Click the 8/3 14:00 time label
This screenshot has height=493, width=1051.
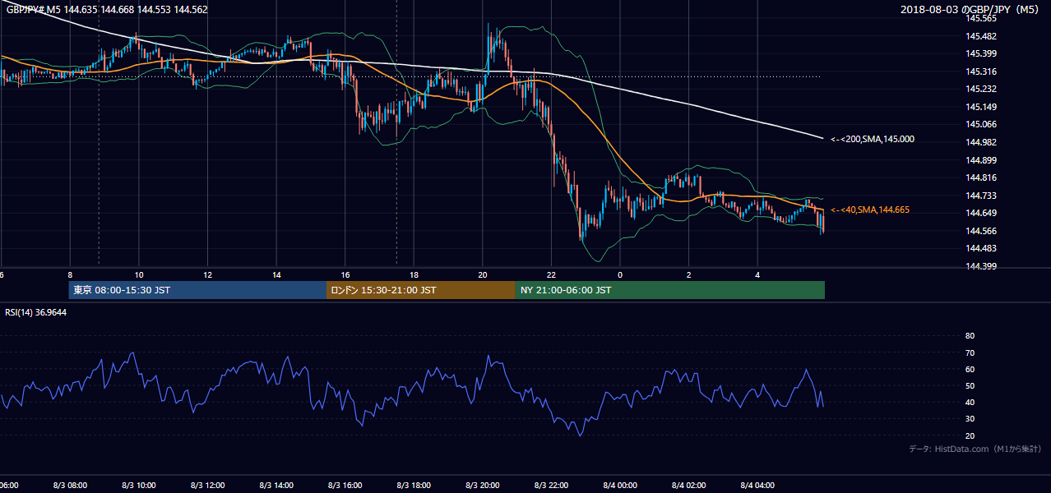pyautogui.click(x=275, y=486)
